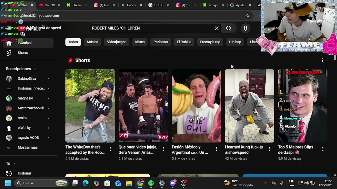Open options for Fusión México y Argentina short

pos(216,149)
